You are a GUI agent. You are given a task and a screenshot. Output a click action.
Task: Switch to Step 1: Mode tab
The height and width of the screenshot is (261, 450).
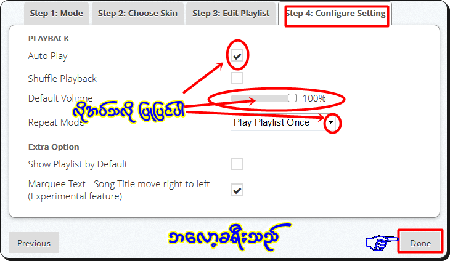pyautogui.click(x=56, y=14)
